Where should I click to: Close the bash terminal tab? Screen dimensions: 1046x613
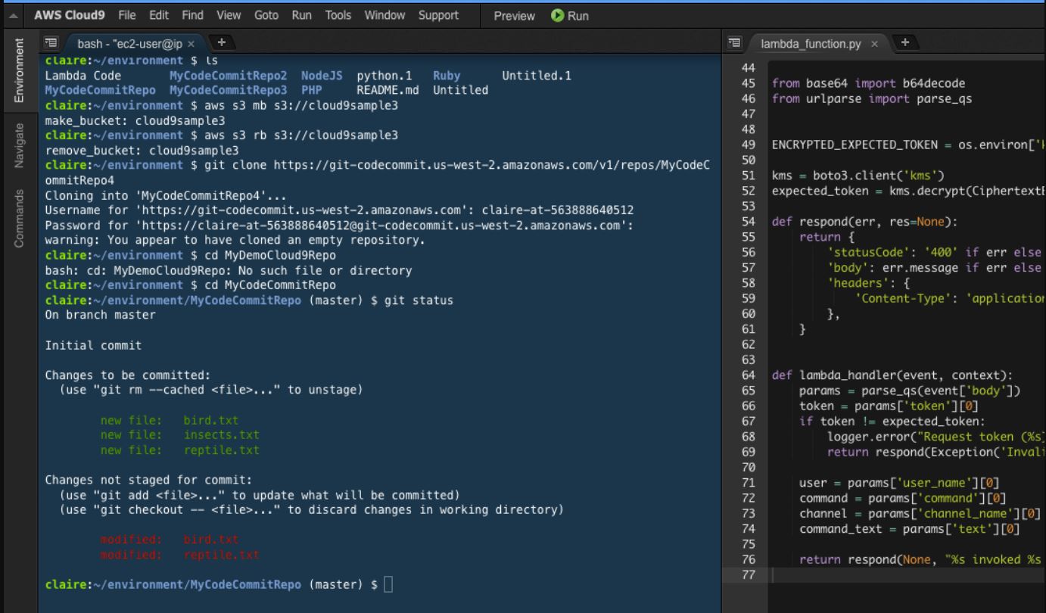click(190, 45)
